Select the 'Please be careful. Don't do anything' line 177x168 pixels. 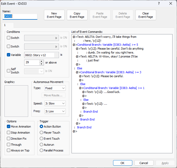109,49
